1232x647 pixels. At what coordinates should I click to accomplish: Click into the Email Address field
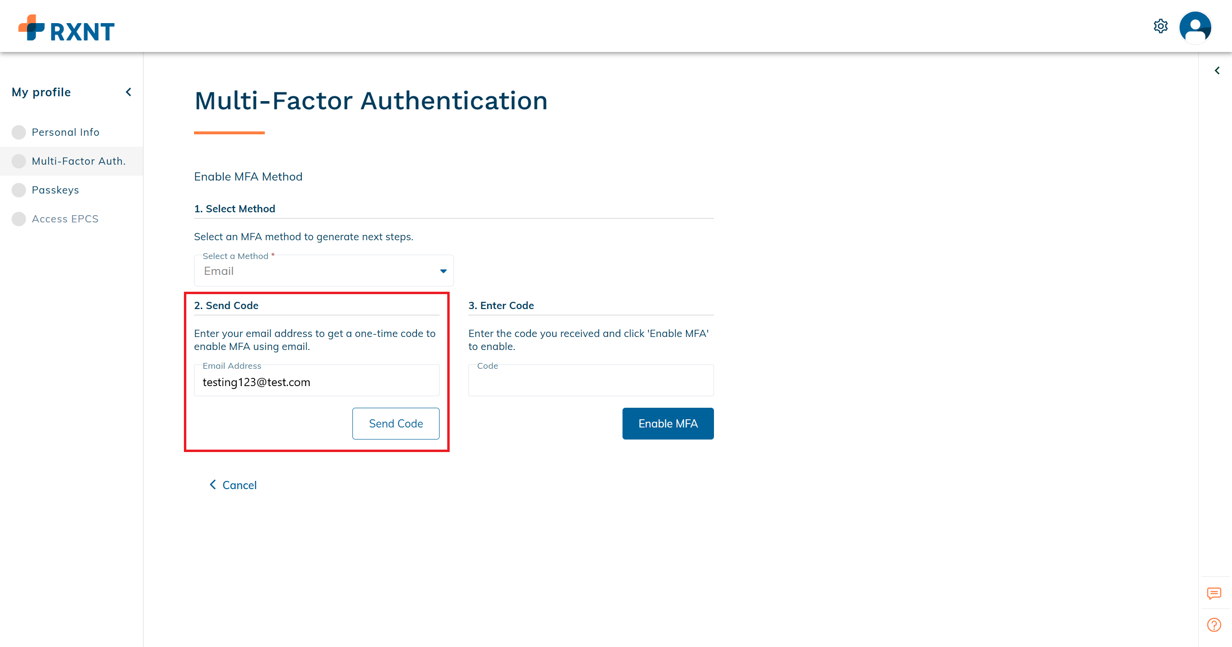coord(316,382)
